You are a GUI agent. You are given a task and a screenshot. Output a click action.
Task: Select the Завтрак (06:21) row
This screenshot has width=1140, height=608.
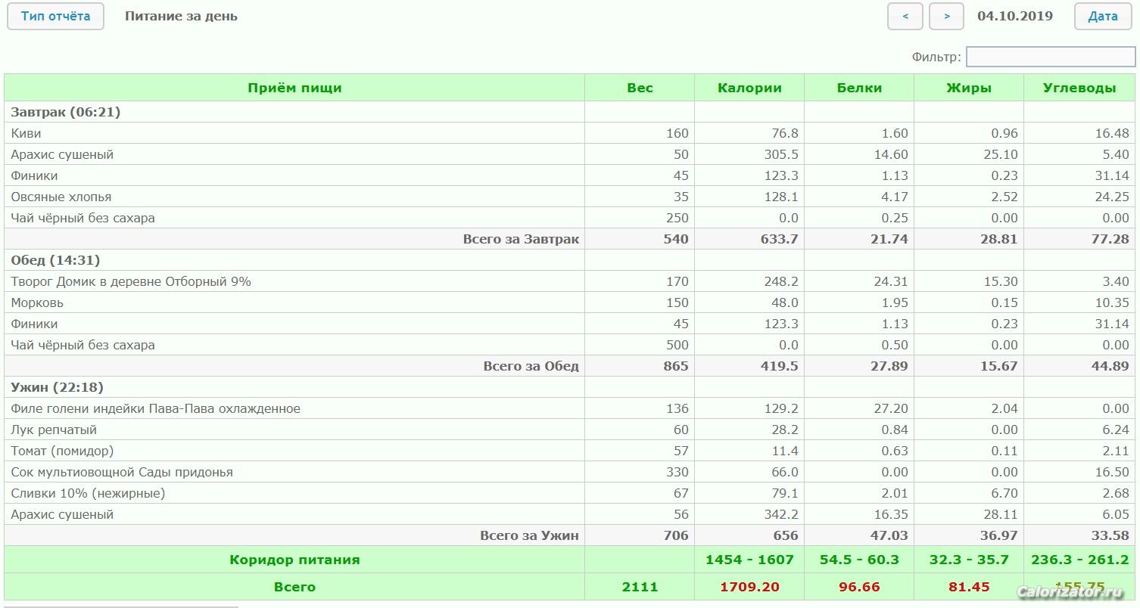[x=569, y=112]
